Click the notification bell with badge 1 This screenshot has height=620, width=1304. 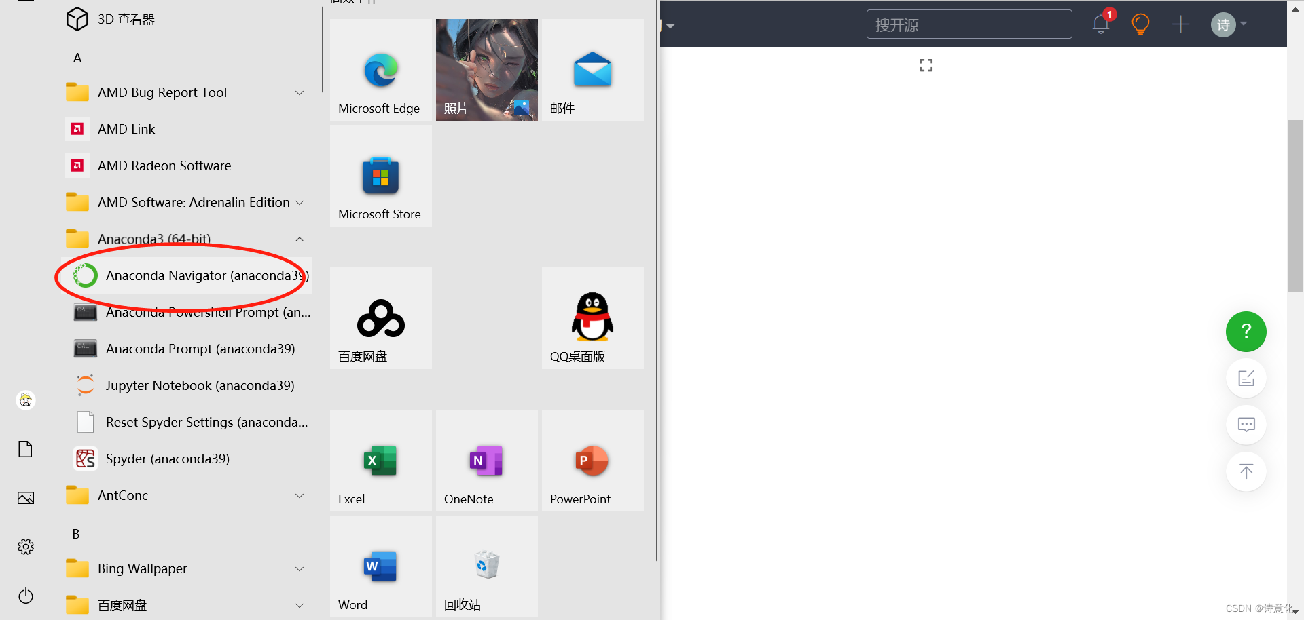(1100, 24)
